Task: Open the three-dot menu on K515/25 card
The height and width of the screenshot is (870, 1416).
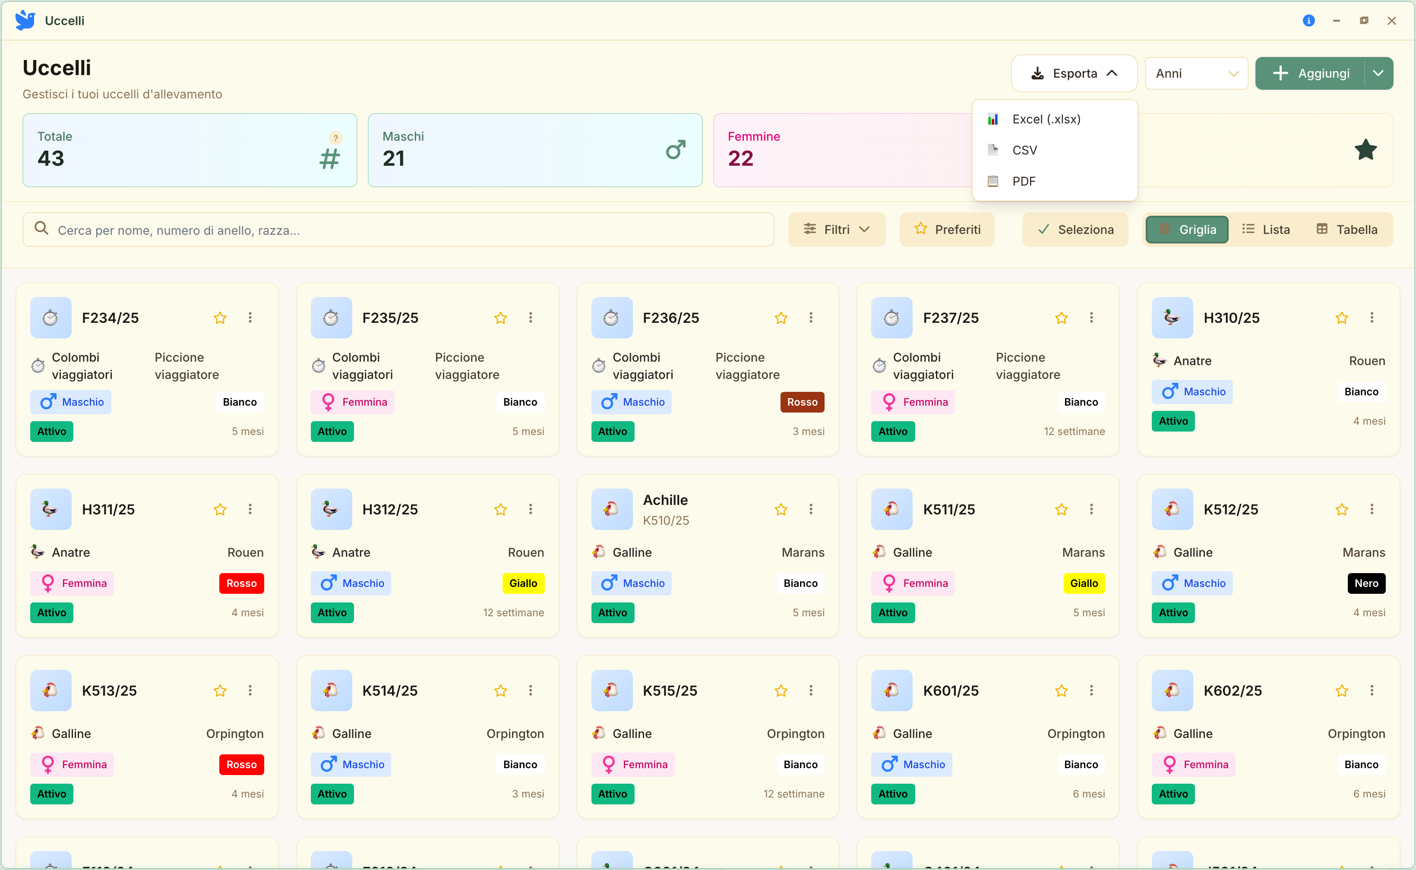Action: tap(811, 690)
